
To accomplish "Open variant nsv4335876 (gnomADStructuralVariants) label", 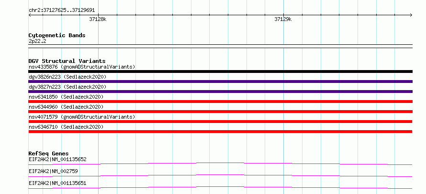I will 82,67.
